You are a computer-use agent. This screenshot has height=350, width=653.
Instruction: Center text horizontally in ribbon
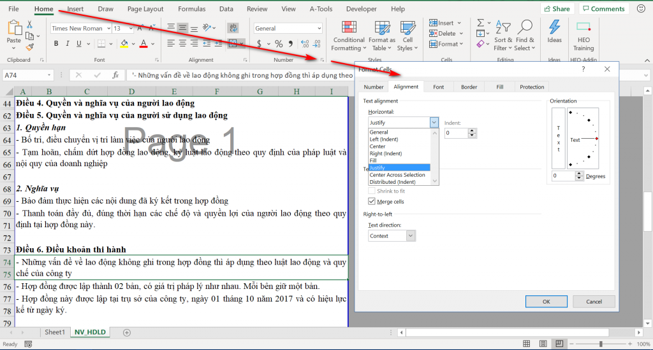(x=182, y=43)
